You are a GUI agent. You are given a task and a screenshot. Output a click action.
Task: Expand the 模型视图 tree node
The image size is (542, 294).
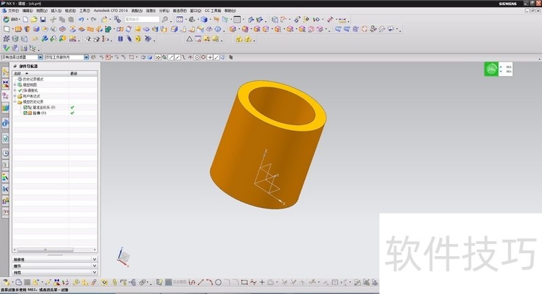pyautogui.click(x=15, y=85)
